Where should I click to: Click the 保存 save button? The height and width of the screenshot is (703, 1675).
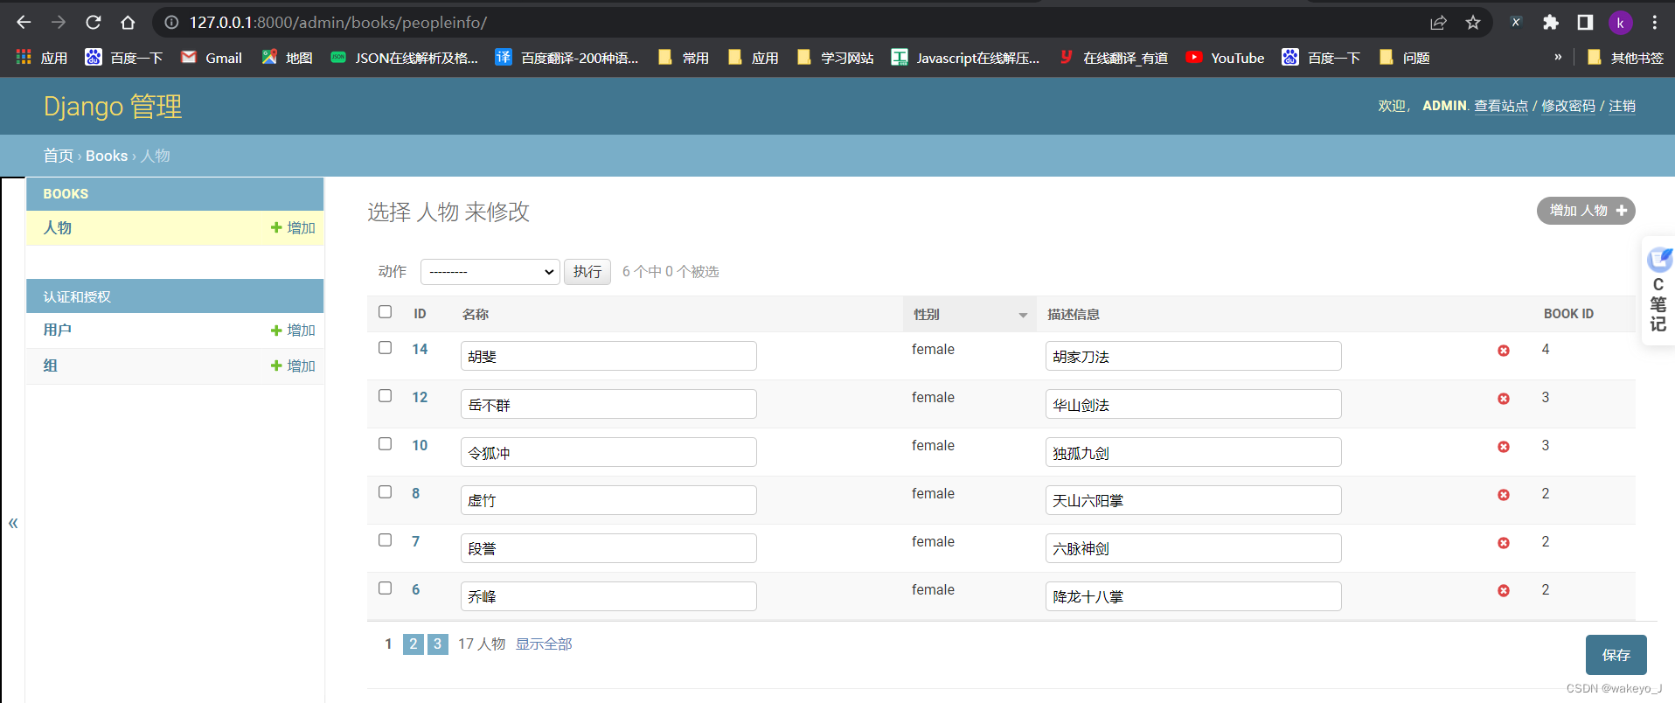[1616, 655]
